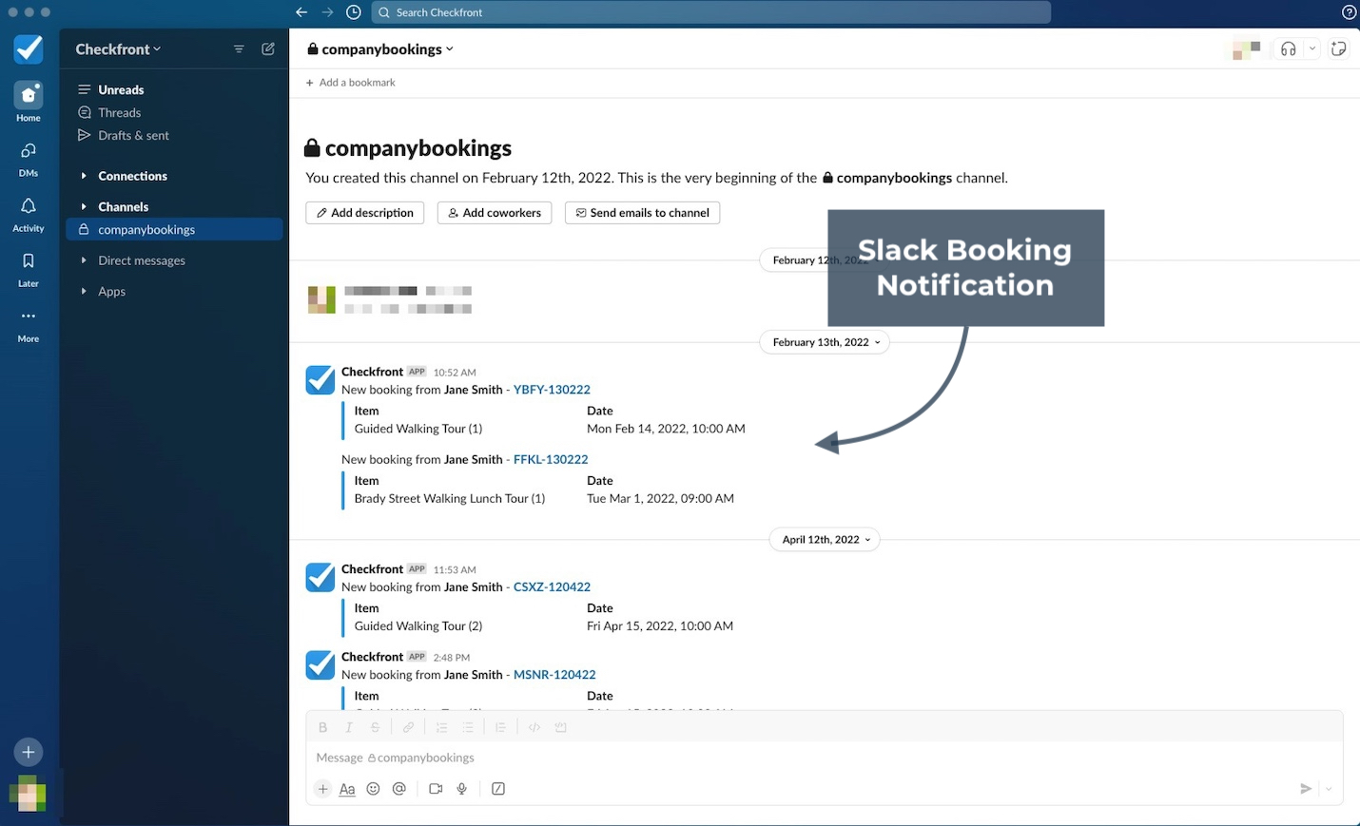The width and height of the screenshot is (1360, 826).
Task: Collapse the Channels section
Action: tap(84, 206)
